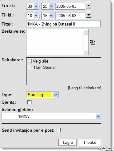
Task: Click the Tilbake button
Action: click(90, 142)
